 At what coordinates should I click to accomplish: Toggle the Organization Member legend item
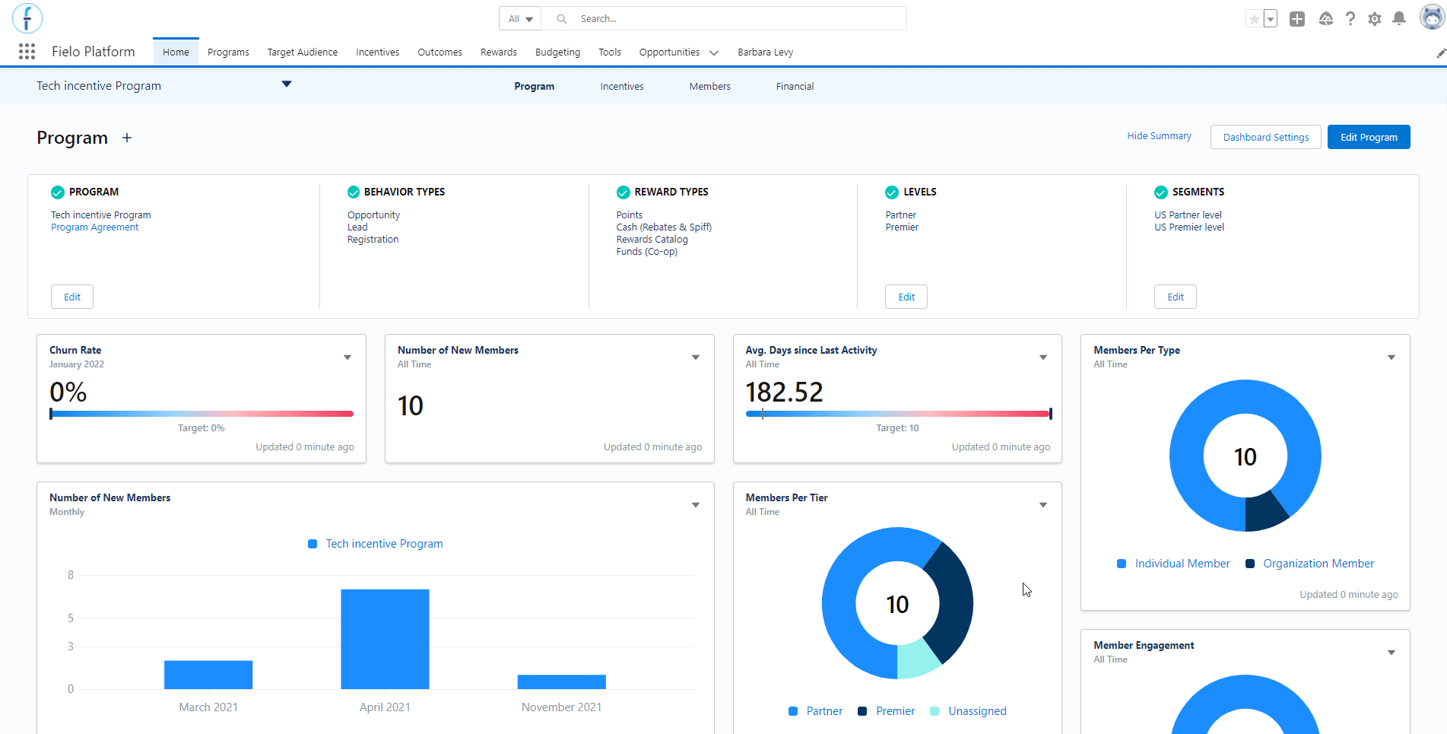tap(1310, 564)
